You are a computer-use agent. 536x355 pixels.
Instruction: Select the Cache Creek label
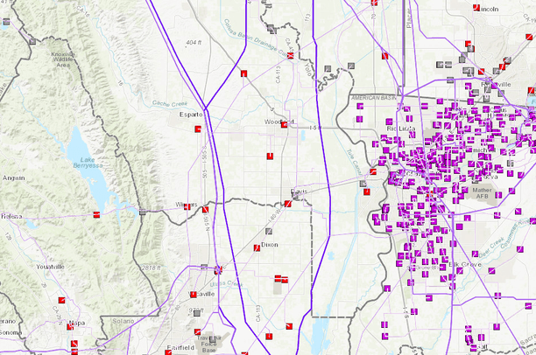coord(170,104)
